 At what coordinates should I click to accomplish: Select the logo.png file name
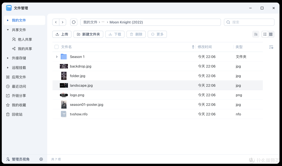point(77,95)
